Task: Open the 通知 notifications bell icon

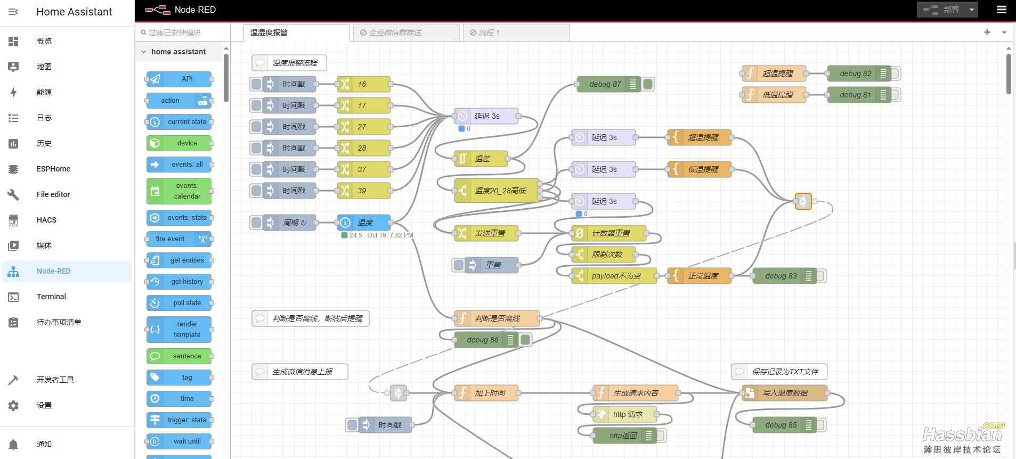Action: (x=13, y=444)
